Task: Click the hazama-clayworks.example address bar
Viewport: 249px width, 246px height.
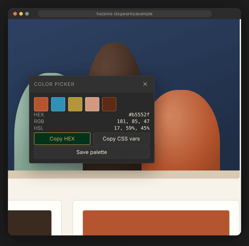Action: (124, 14)
